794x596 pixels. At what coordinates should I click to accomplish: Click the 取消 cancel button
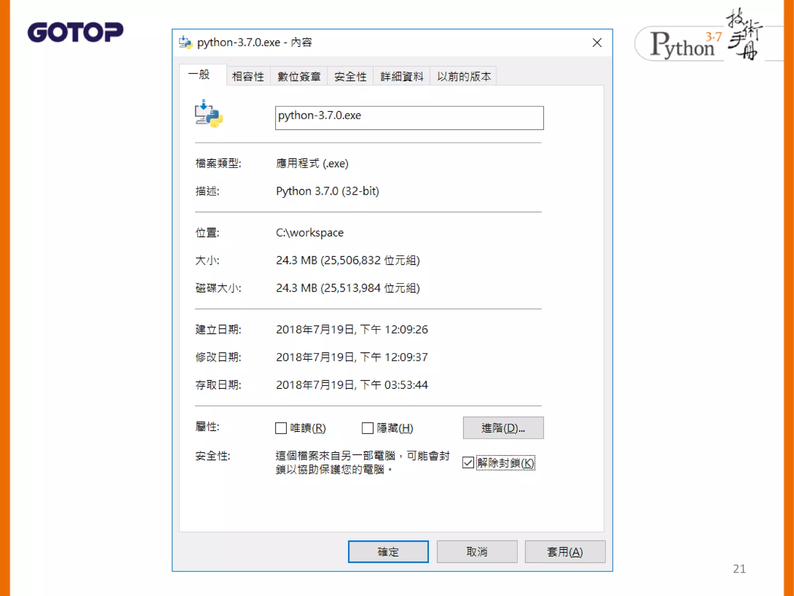pyautogui.click(x=476, y=551)
